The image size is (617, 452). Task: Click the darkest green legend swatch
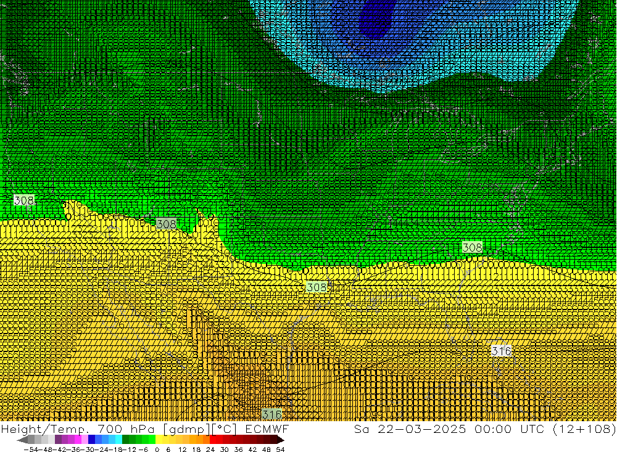pos(125,440)
